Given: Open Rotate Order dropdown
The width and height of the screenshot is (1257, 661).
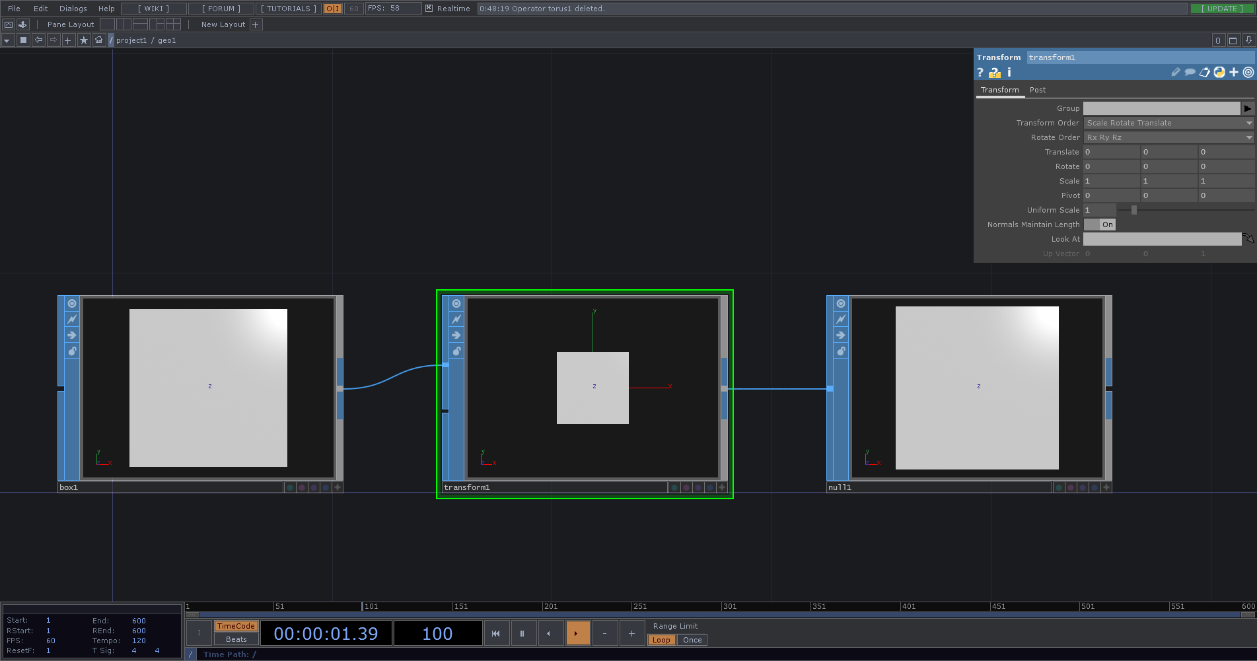Looking at the screenshot, I should click(x=1169, y=137).
